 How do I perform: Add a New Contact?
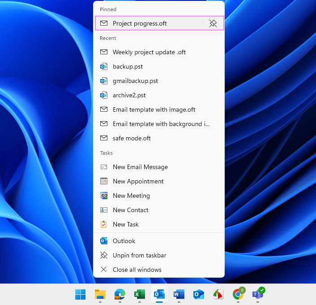click(x=159, y=210)
